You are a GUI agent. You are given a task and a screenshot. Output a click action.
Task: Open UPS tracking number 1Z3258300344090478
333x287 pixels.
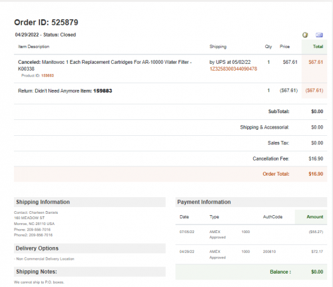click(233, 69)
